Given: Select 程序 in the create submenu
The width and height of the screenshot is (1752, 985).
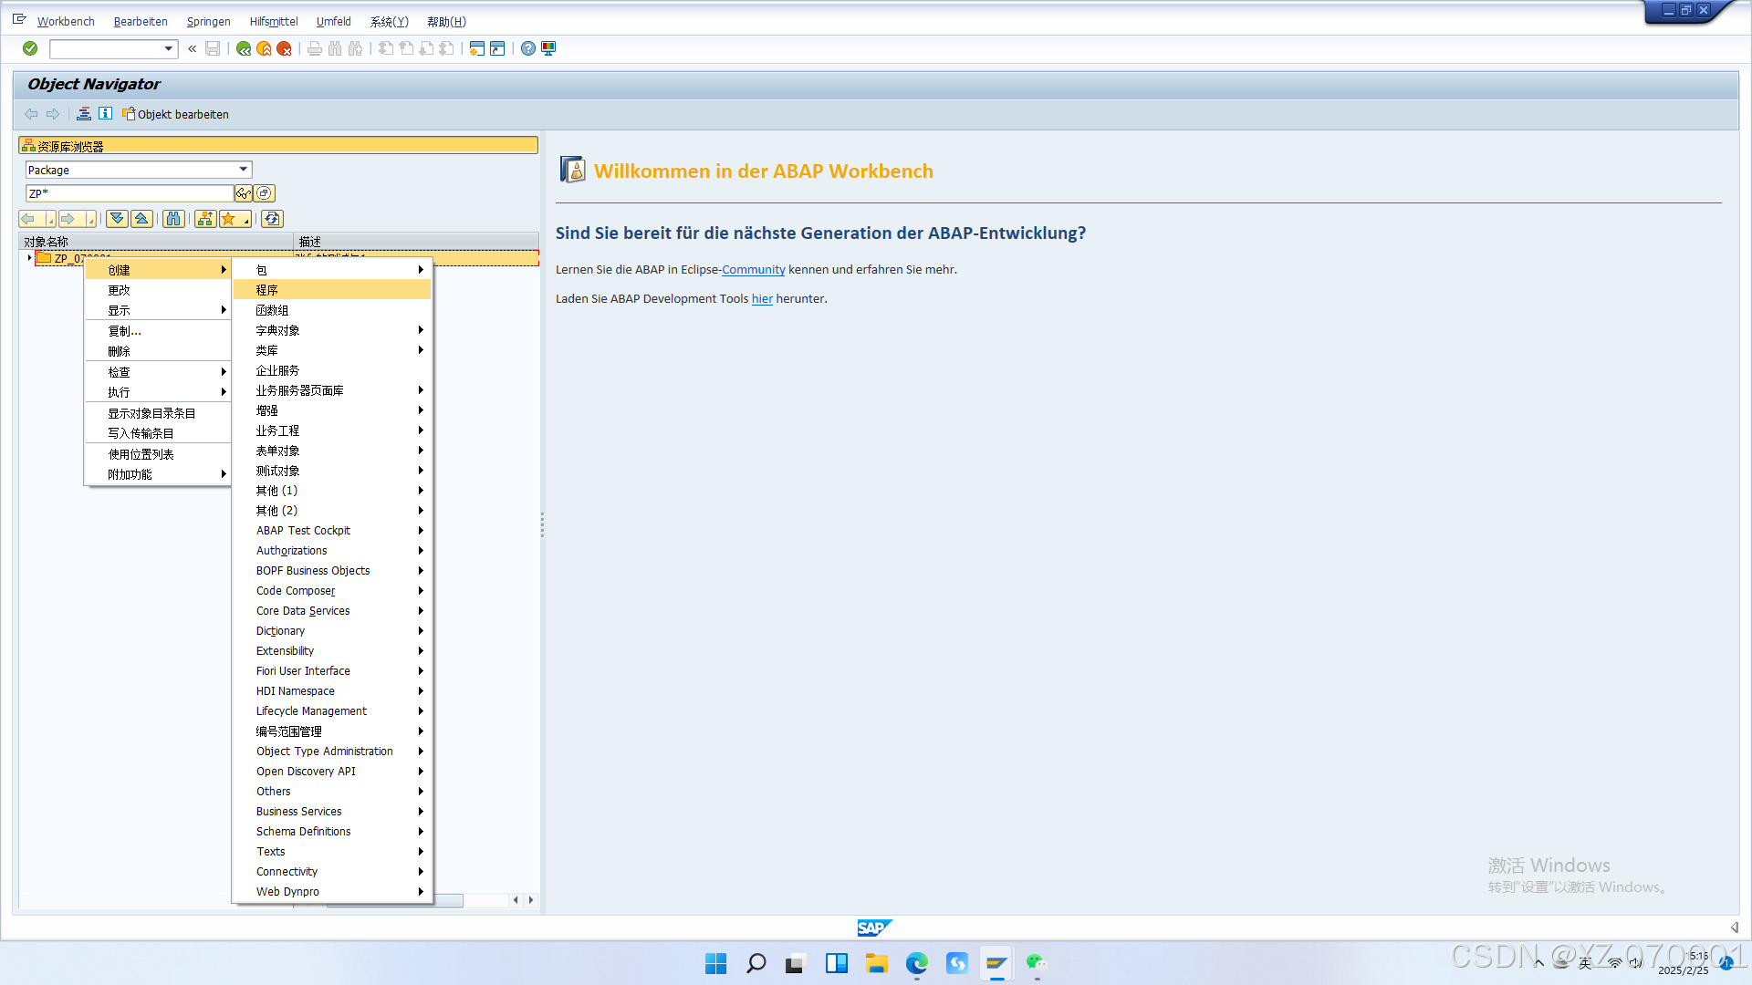Looking at the screenshot, I should 267,290.
